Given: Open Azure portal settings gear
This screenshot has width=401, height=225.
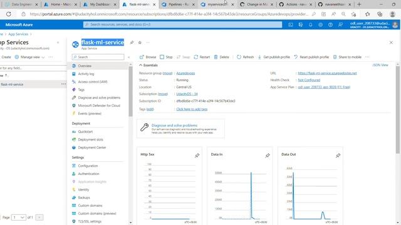Looking at the screenshot, I should pos(320,25).
